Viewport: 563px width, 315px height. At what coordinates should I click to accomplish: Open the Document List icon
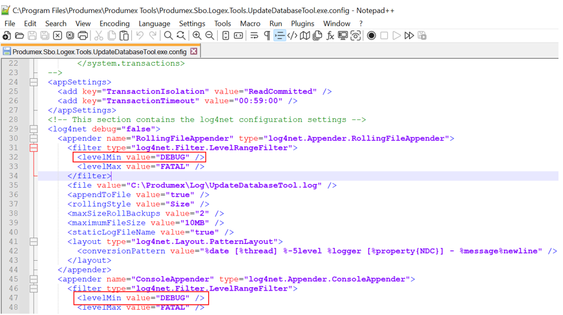[x=317, y=36]
